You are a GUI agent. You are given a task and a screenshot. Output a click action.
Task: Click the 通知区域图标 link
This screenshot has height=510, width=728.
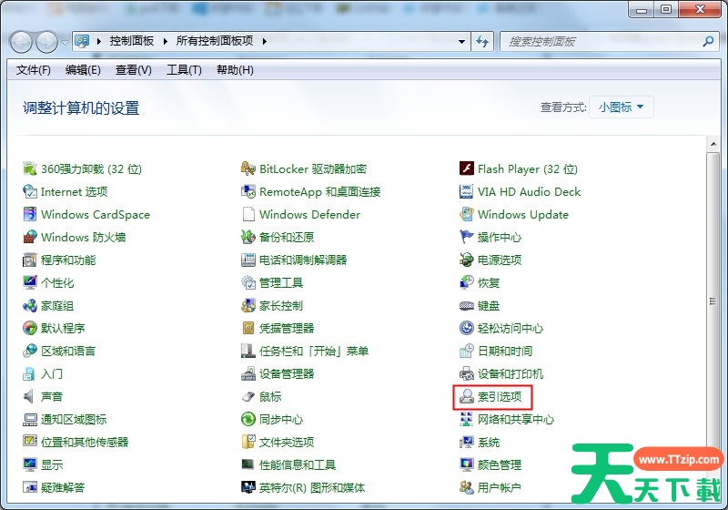[x=74, y=420]
